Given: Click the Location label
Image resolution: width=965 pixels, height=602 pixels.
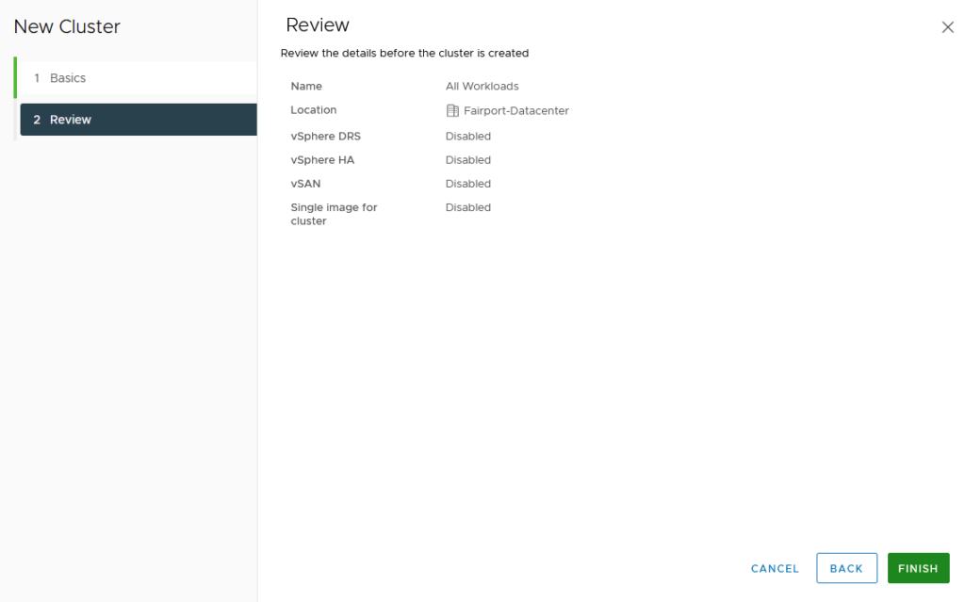Looking at the screenshot, I should click(313, 110).
